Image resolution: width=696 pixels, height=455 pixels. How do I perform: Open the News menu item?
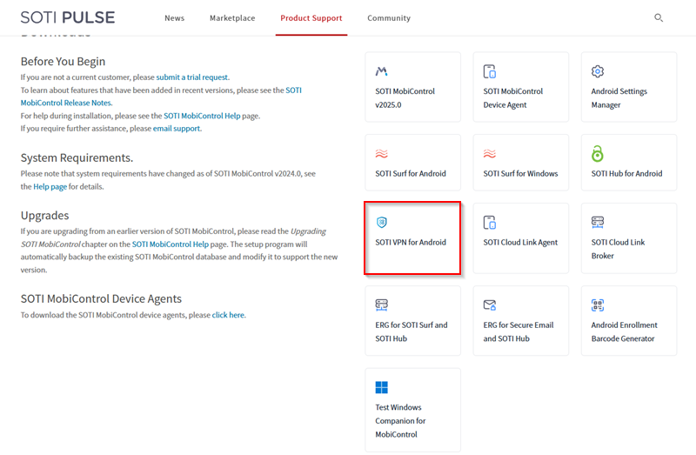174,18
